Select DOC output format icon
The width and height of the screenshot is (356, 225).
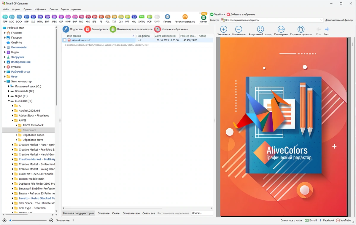(12, 19)
